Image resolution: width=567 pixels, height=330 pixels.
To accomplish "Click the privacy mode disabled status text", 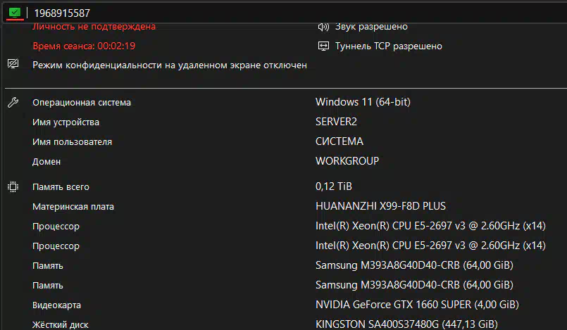I will pos(170,65).
